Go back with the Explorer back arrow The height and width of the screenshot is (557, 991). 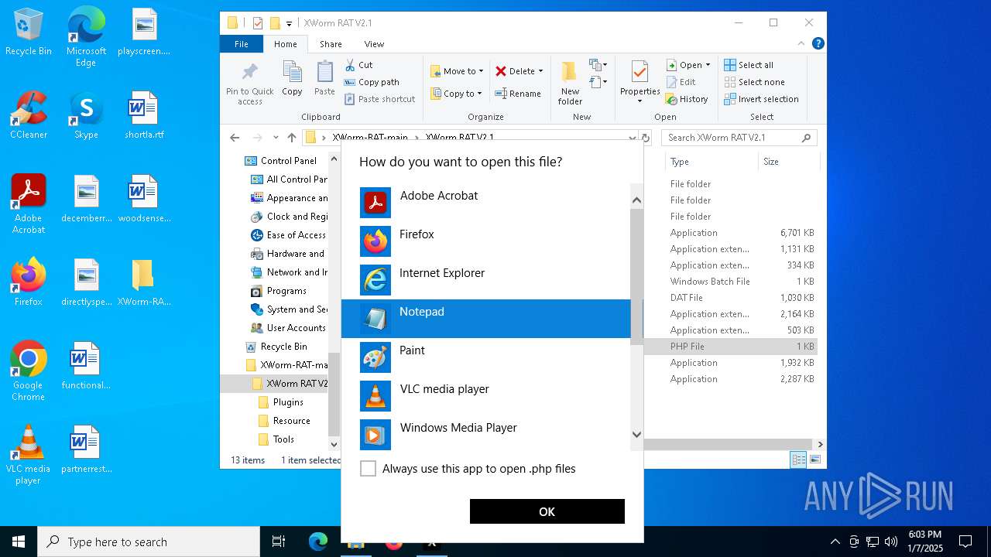tap(235, 138)
